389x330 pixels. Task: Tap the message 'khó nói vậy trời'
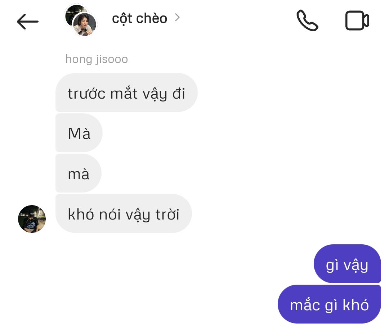click(124, 213)
